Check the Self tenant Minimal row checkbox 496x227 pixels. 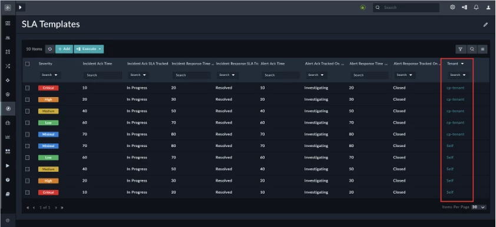click(x=28, y=146)
